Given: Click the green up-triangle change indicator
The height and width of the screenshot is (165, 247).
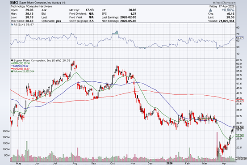Looking at the screenshot, I should pyautogui.click(x=210, y=10).
